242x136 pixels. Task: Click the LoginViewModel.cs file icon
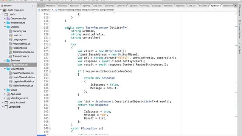tap(10, 82)
